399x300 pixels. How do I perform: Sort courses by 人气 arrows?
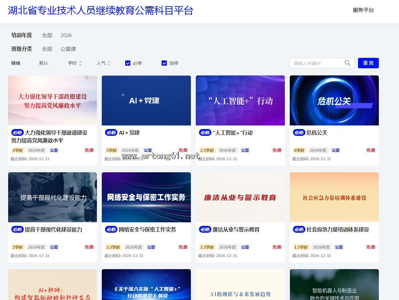point(109,63)
